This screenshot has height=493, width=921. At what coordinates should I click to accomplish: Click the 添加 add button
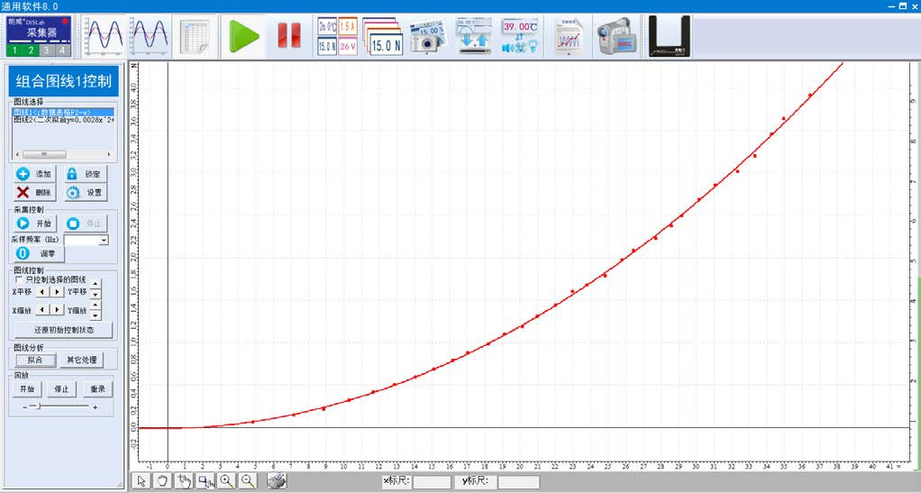[34, 174]
